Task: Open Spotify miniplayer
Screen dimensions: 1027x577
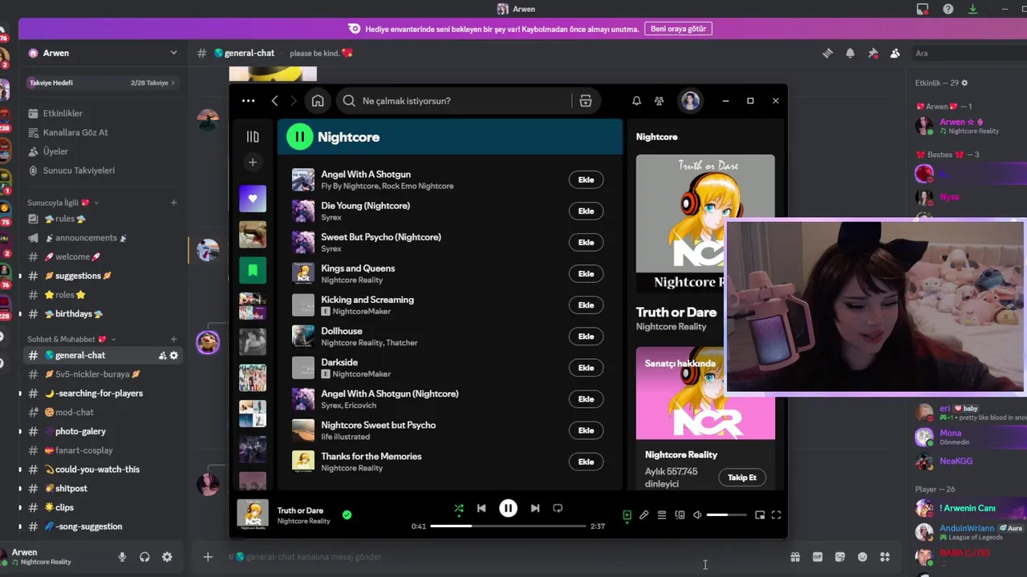Action: (x=760, y=515)
